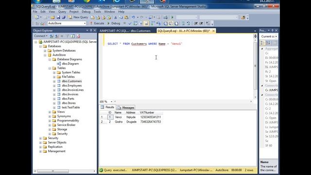The width and height of the screenshot is (311, 175).
Task: Toggle the highlighted Include Actual Execution Plan icon
Action: tap(146, 23)
